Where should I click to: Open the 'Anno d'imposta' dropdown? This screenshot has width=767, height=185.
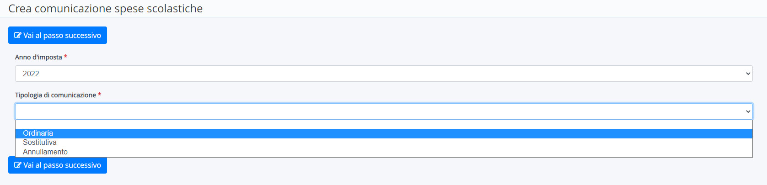pyautogui.click(x=384, y=74)
